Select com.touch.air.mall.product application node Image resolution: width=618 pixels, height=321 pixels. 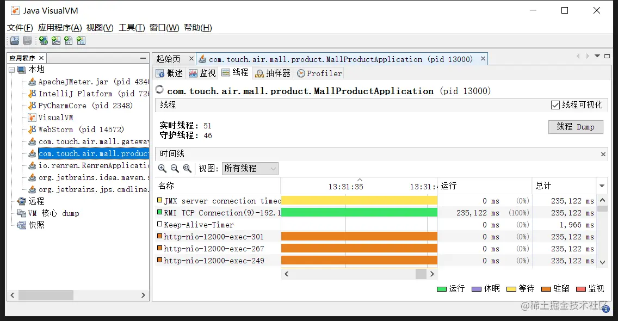click(89, 153)
